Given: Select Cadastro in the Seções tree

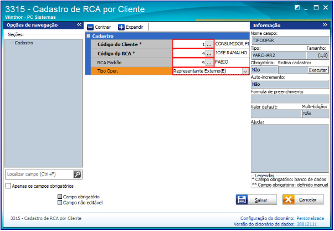Looking at the screenshot, I should click(x=24, y=43).
